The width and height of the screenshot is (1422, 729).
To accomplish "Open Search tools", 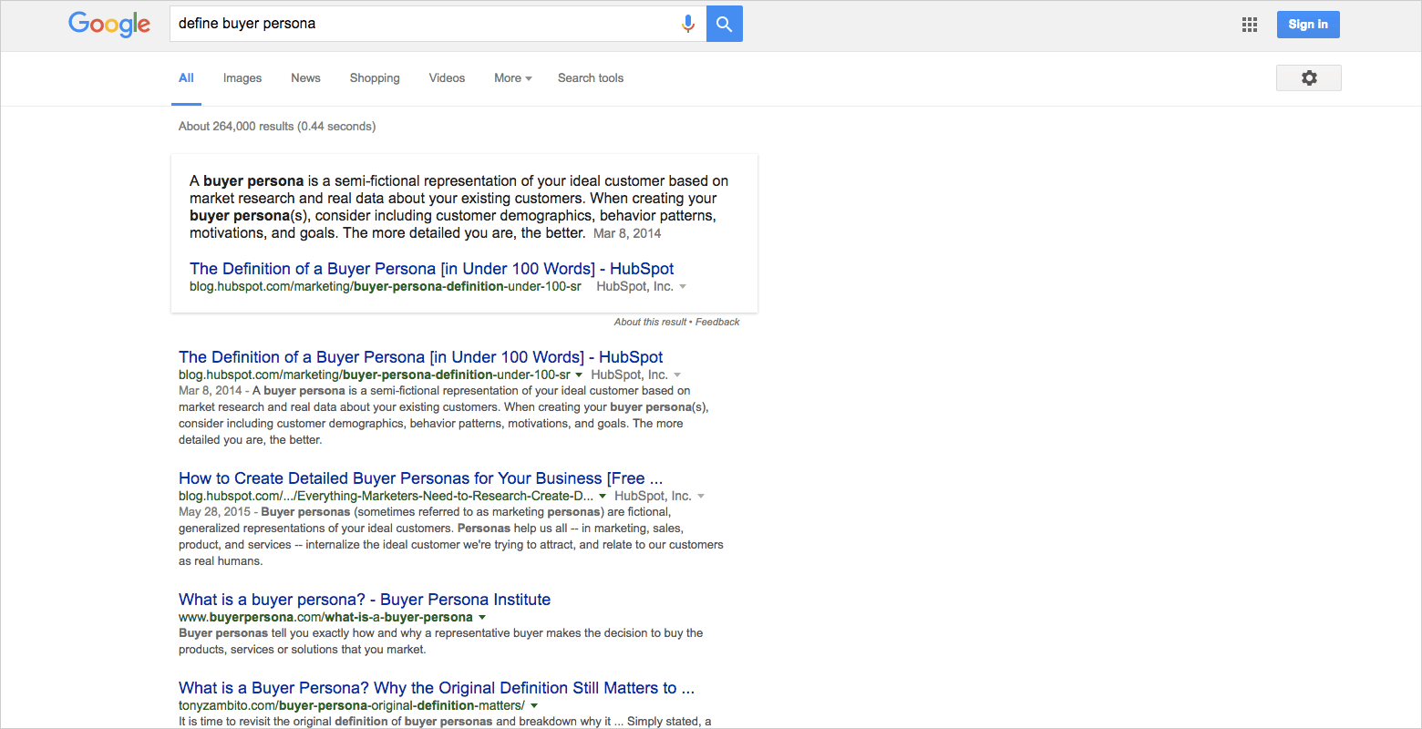I will coord(590,78).
